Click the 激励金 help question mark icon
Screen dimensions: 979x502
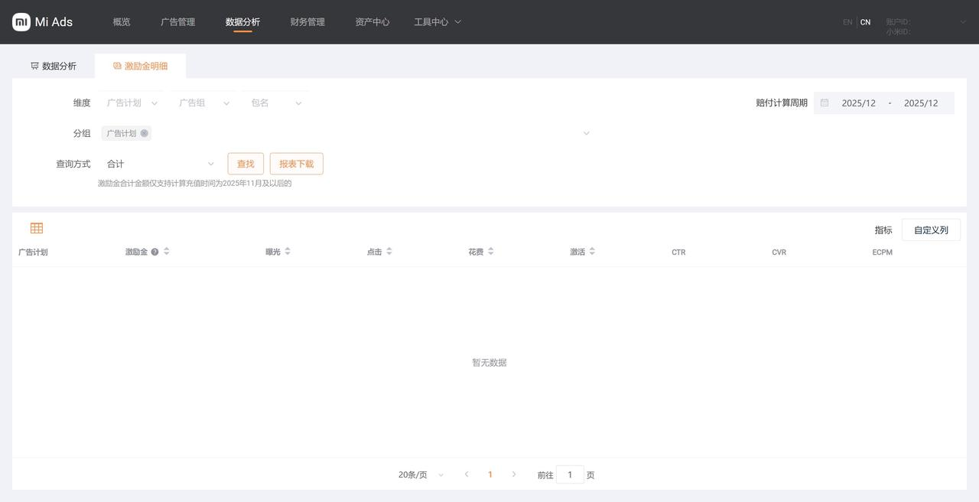154,252
